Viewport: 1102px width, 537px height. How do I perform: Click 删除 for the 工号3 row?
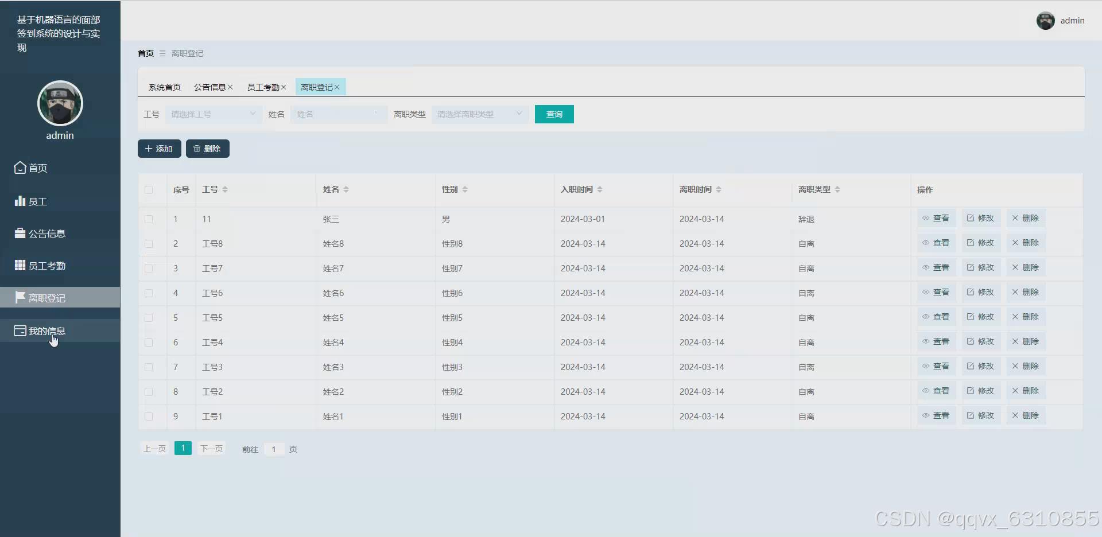pos(1026,366)
